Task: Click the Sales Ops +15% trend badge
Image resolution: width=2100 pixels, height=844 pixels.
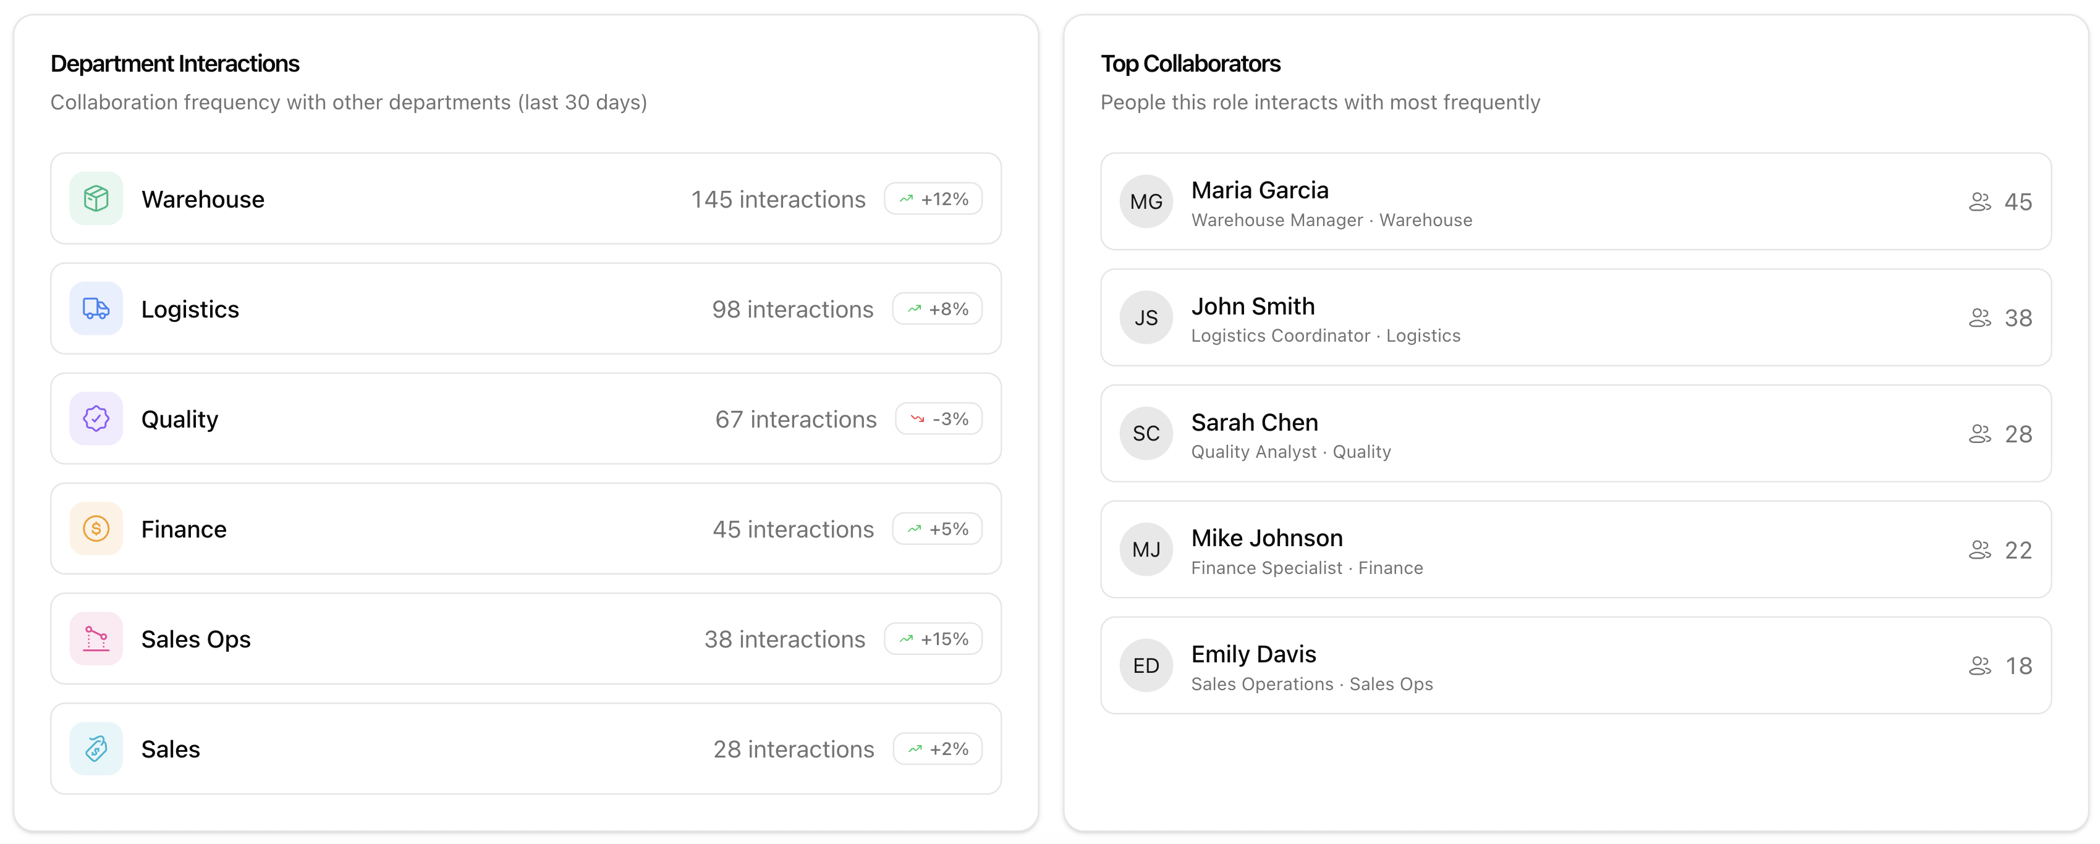Action: (933, 639)
